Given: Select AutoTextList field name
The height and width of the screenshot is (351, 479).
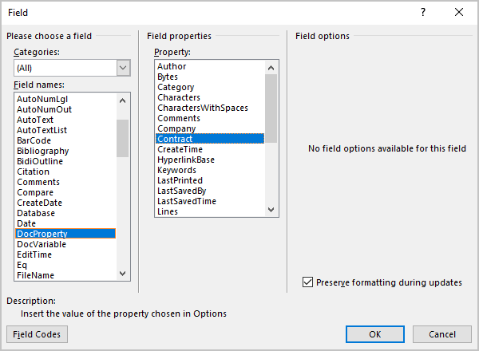Looking at the screenshot, I should coord(65,130).
